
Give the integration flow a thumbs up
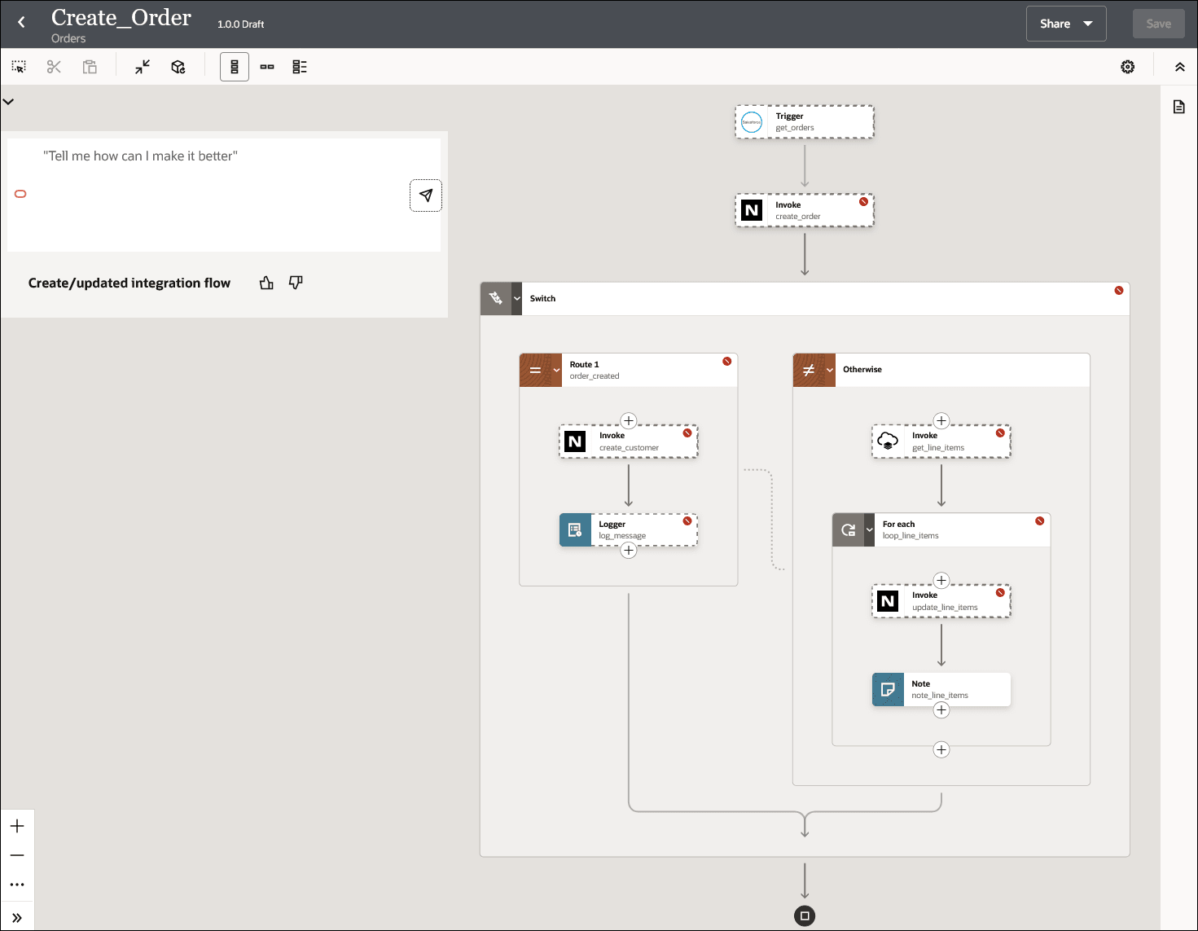(266, 282)
